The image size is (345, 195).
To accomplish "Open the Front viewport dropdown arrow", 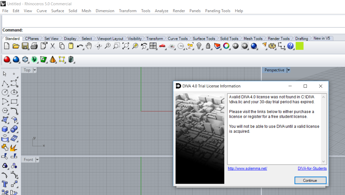I will 37,160.
